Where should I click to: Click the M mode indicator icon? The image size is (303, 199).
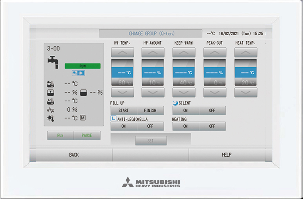pos(82,117)
